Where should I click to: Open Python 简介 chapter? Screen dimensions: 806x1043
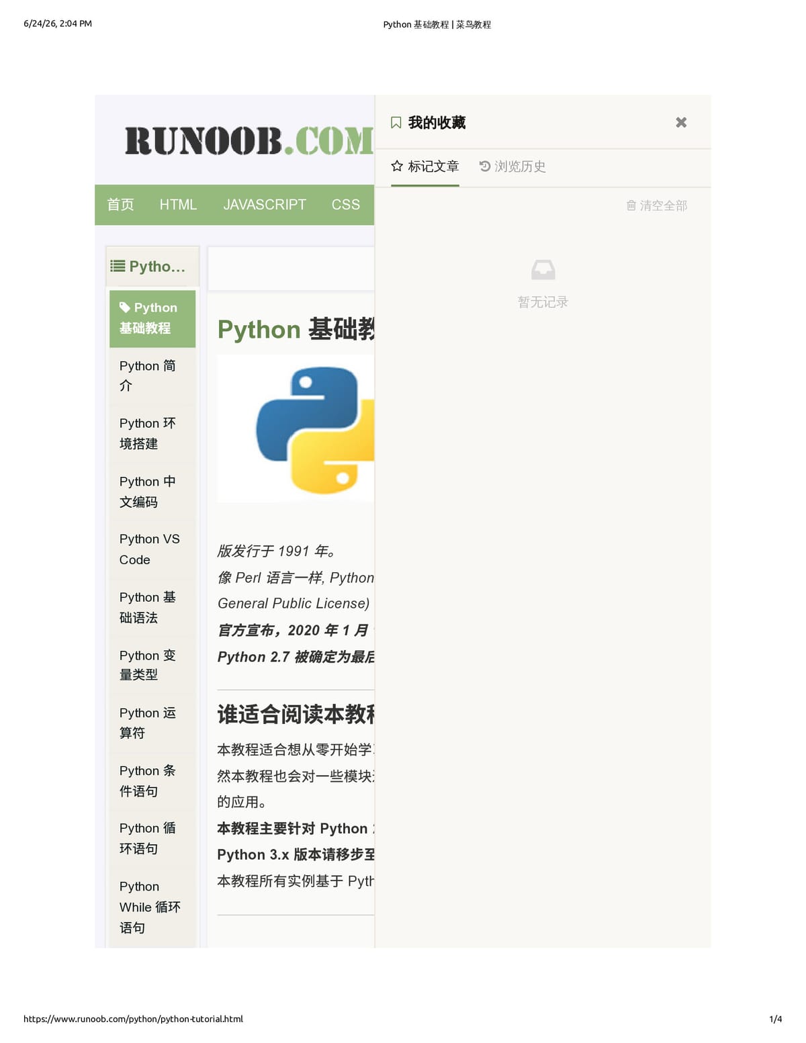(152, 376)
